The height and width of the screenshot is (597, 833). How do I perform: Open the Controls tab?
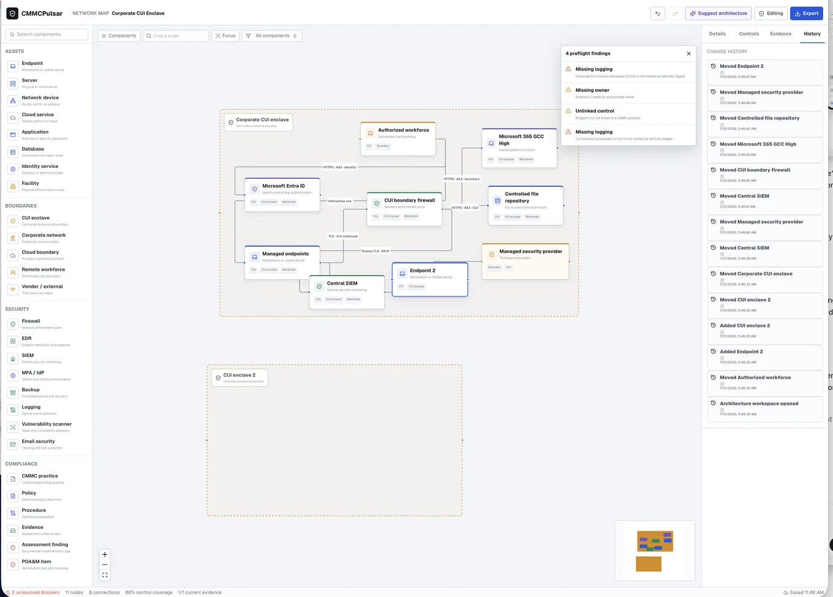click(x=749, y=34)
